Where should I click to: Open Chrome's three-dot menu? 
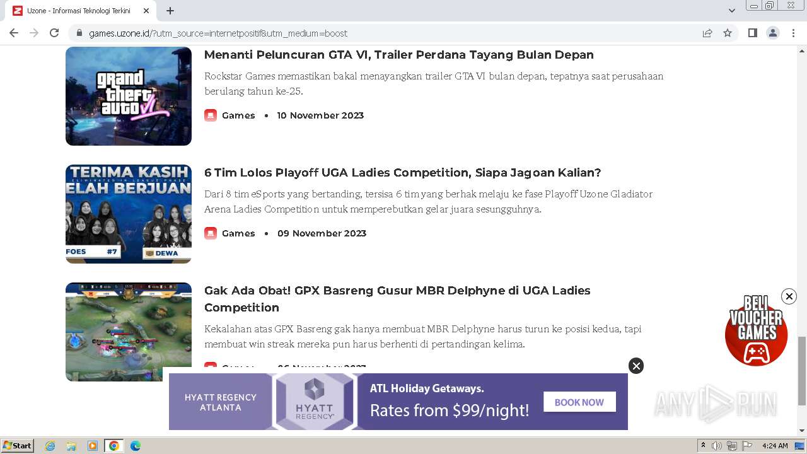tap(793, 33)
